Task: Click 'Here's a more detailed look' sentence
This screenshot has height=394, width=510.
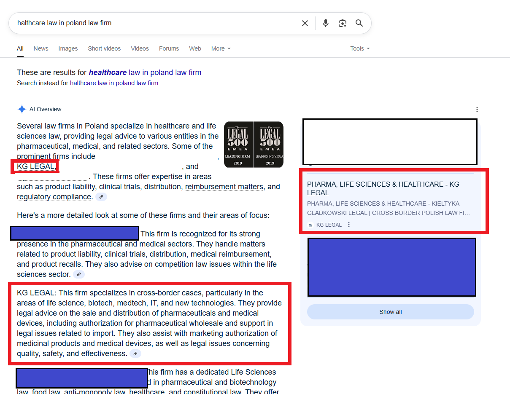Action: (143, 215)
